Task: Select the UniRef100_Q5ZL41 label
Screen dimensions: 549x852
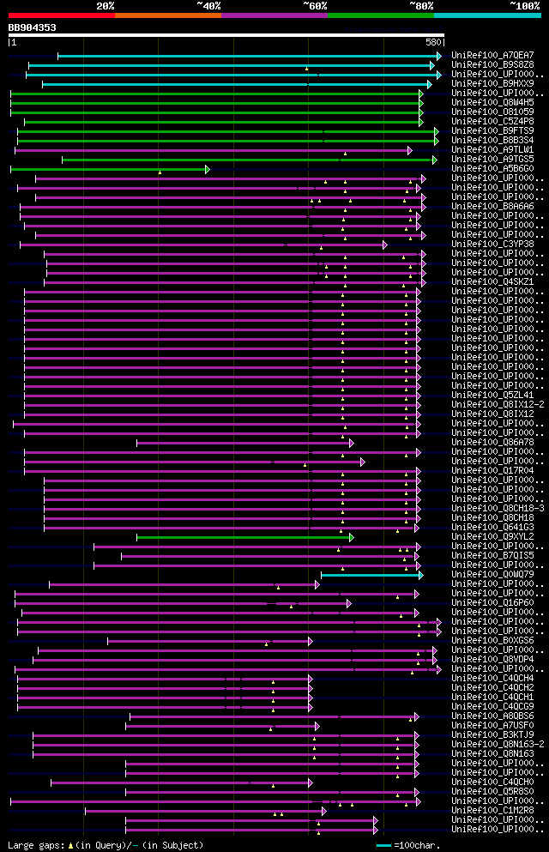Action: [492, 395]
